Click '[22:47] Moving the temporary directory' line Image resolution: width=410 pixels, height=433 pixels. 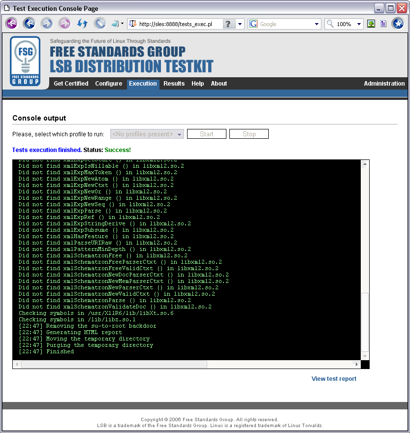(84, 339)
